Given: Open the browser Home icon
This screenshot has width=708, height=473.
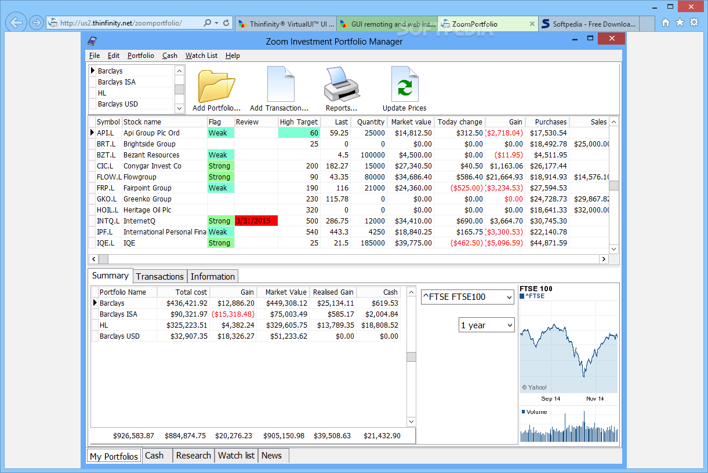Looking at the screenshot, I should [666, 23].
